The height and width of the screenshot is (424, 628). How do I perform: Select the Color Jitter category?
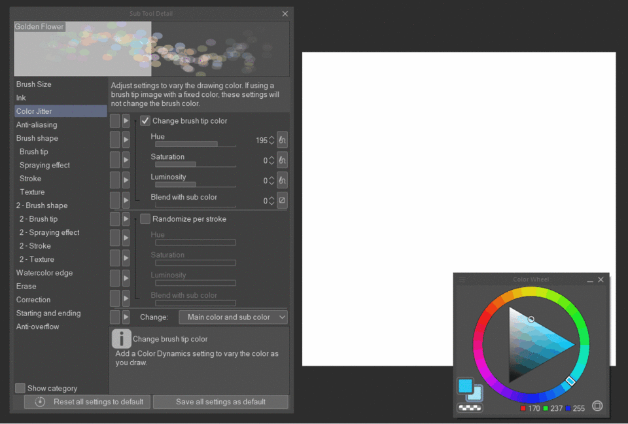[x=60, y=111]
